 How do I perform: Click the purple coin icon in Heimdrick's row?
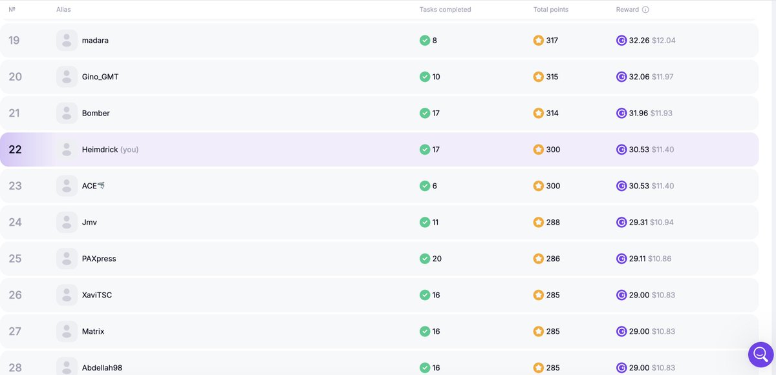[621, 149]
